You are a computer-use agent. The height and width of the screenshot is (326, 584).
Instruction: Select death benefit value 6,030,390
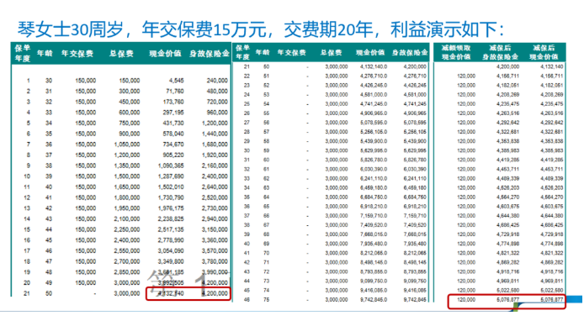pos(415,169)
